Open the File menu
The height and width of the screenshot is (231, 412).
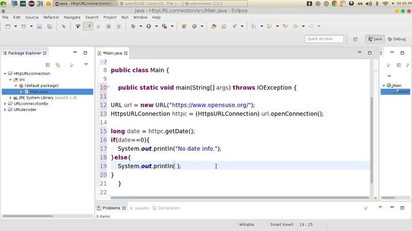(x=5, y=17)
